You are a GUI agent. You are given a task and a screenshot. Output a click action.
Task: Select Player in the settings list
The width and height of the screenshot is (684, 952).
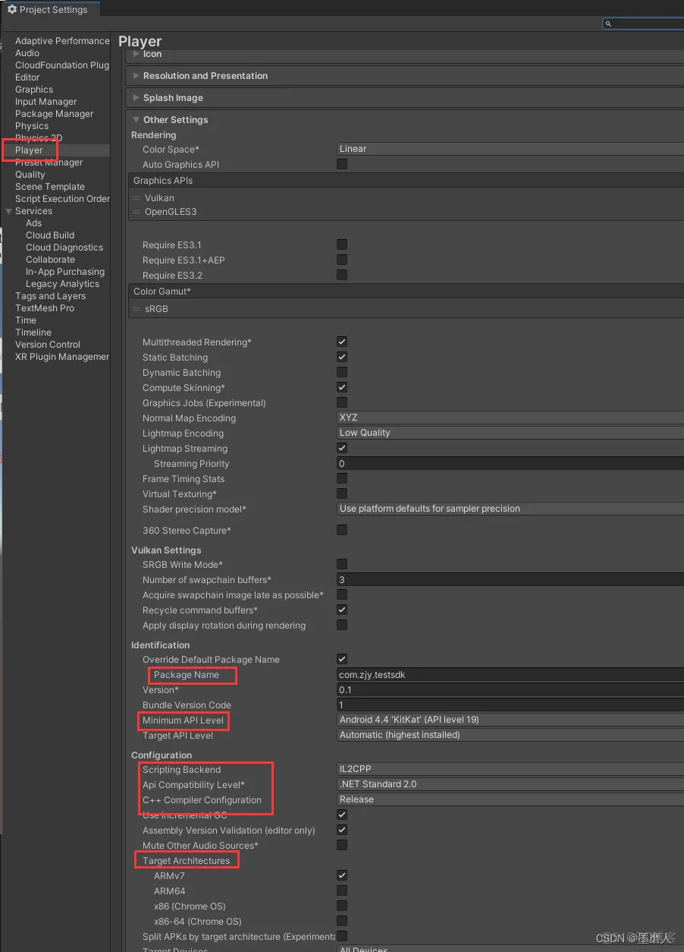(x=29, y=150)
